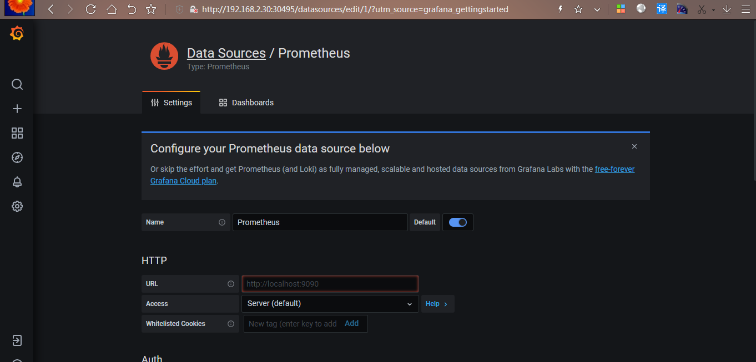The image size is (756, 362).
Task: Open the Dashboards grid sidebar icon
Action: pos(17,133)
